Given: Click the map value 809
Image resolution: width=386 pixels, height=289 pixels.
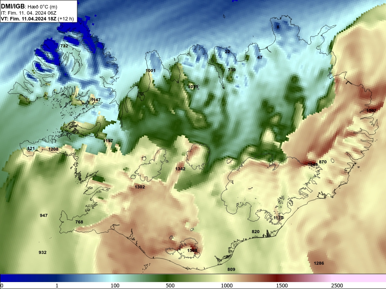Looking at the screenshot, I should pos(231,269).
